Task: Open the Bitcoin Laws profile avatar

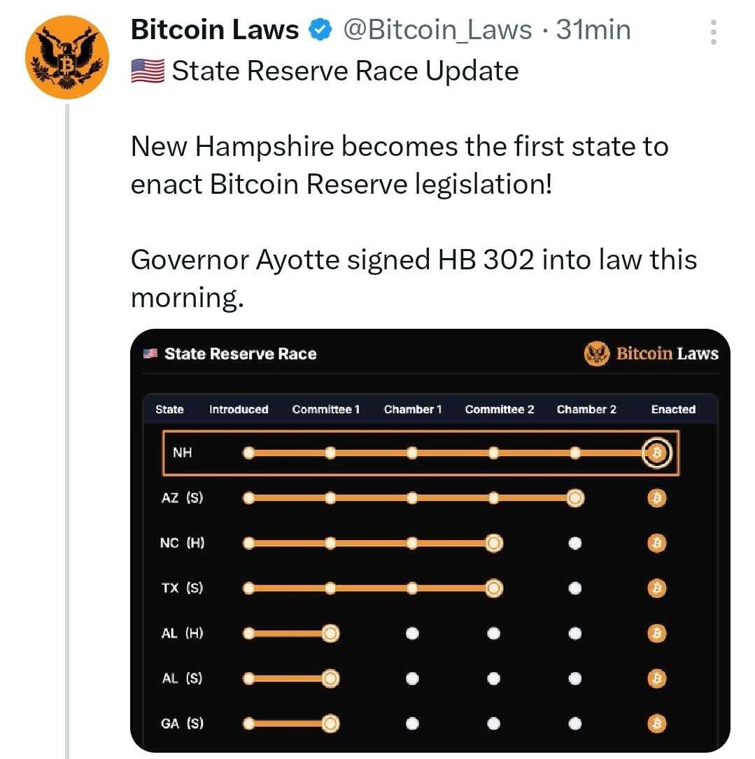Action: 67,57
